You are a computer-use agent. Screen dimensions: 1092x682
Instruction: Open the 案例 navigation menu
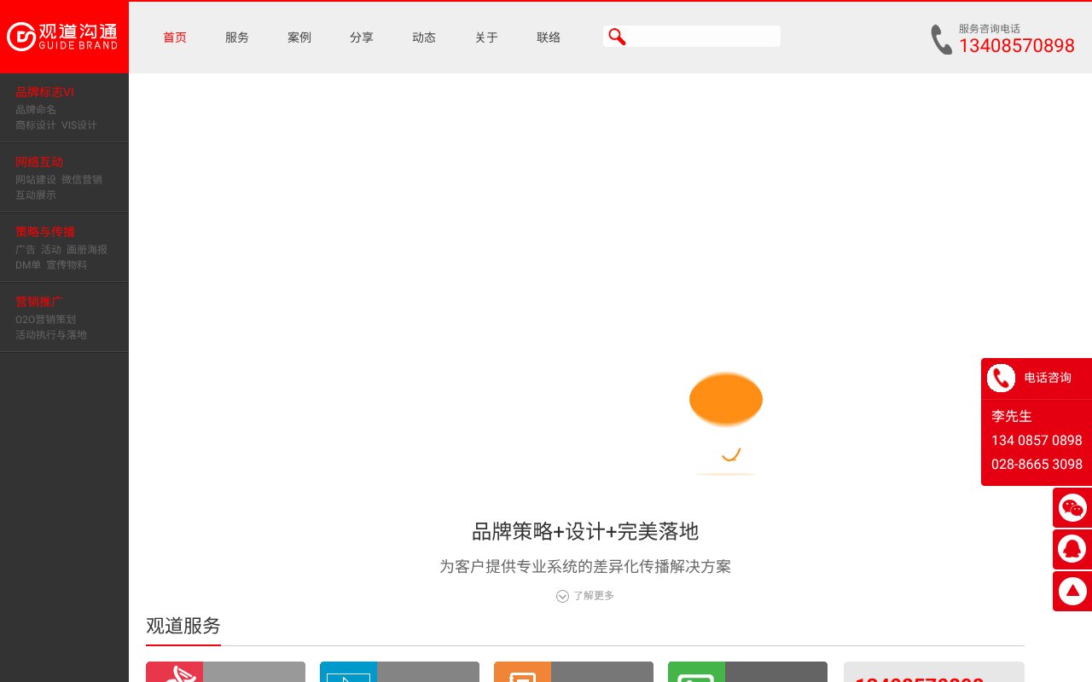coord(299,38)
